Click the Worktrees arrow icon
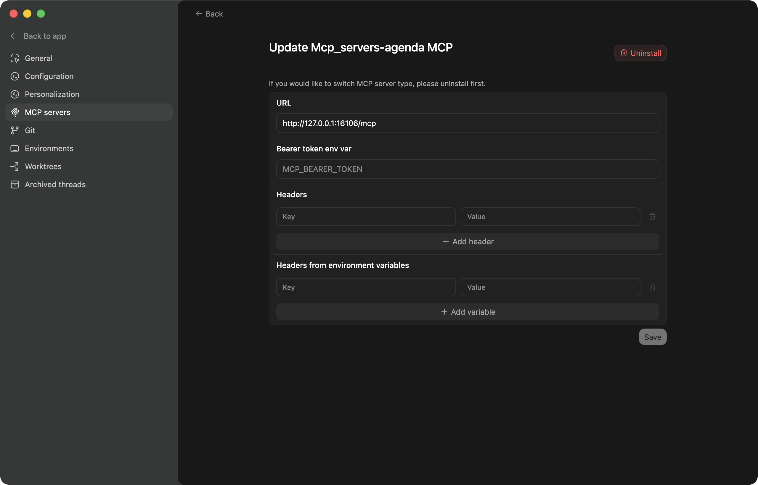The height and width of the screenshot is (485, 758). [x=15, y=166]
